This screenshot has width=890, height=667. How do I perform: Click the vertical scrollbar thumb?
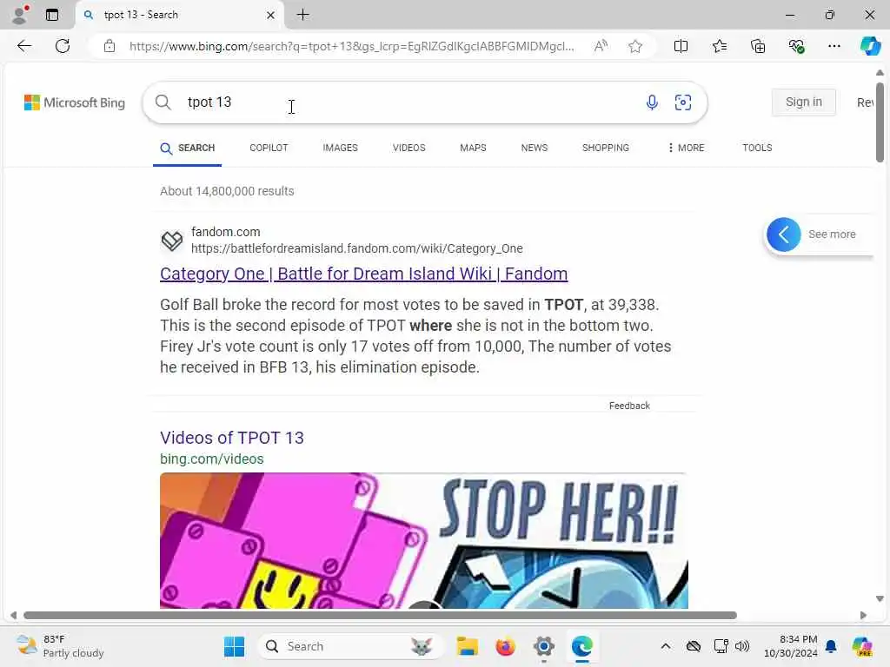[x=880, y=122]
